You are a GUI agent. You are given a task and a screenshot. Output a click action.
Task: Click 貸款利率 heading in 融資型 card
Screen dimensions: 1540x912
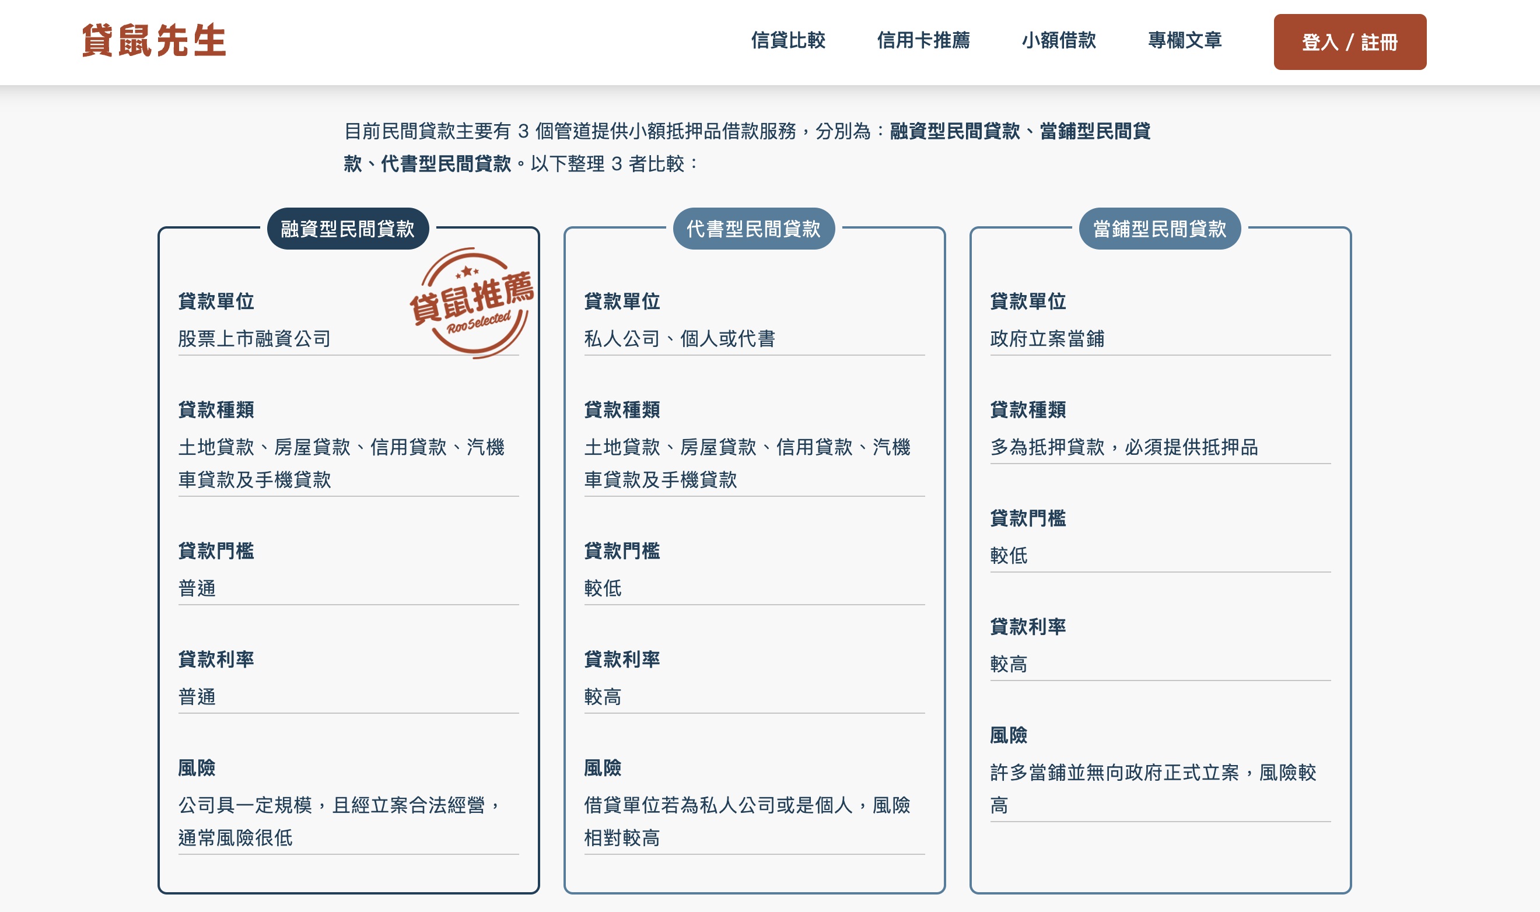[216, 660]
